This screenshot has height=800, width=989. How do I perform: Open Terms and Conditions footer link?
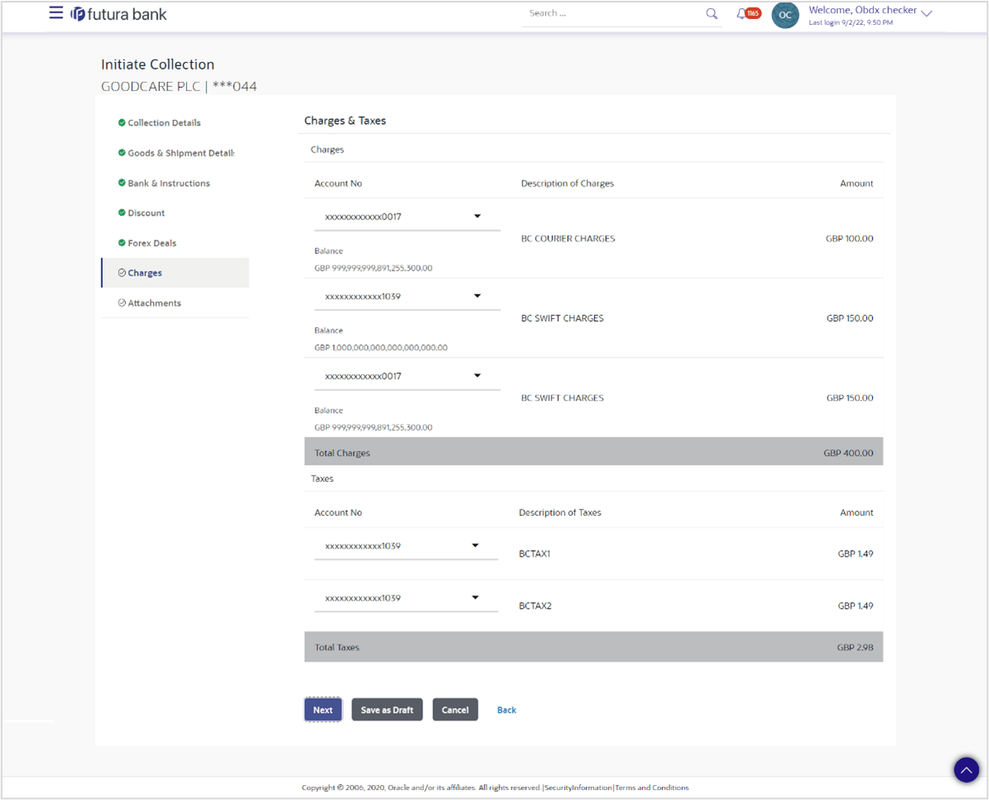(652, 788)
